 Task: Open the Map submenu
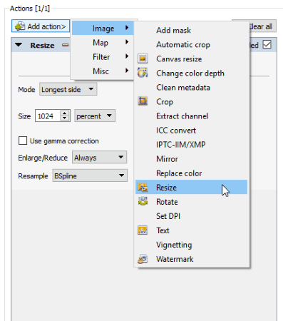[103, 43]
